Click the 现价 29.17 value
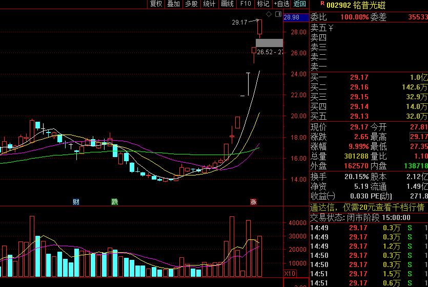 point(359,127)
